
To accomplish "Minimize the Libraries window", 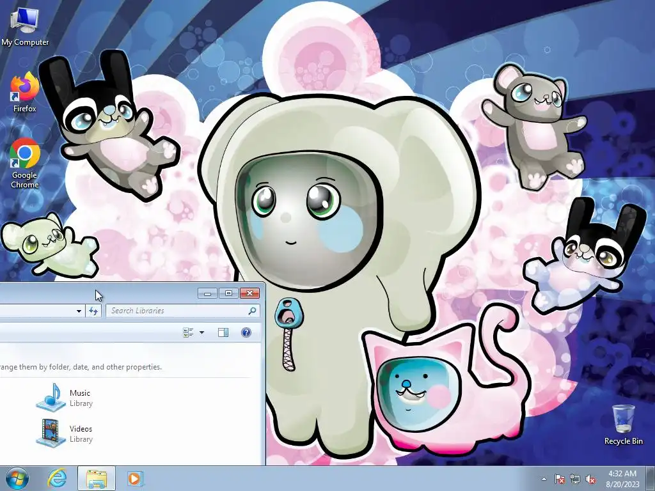I will click(x=208, y=293).
